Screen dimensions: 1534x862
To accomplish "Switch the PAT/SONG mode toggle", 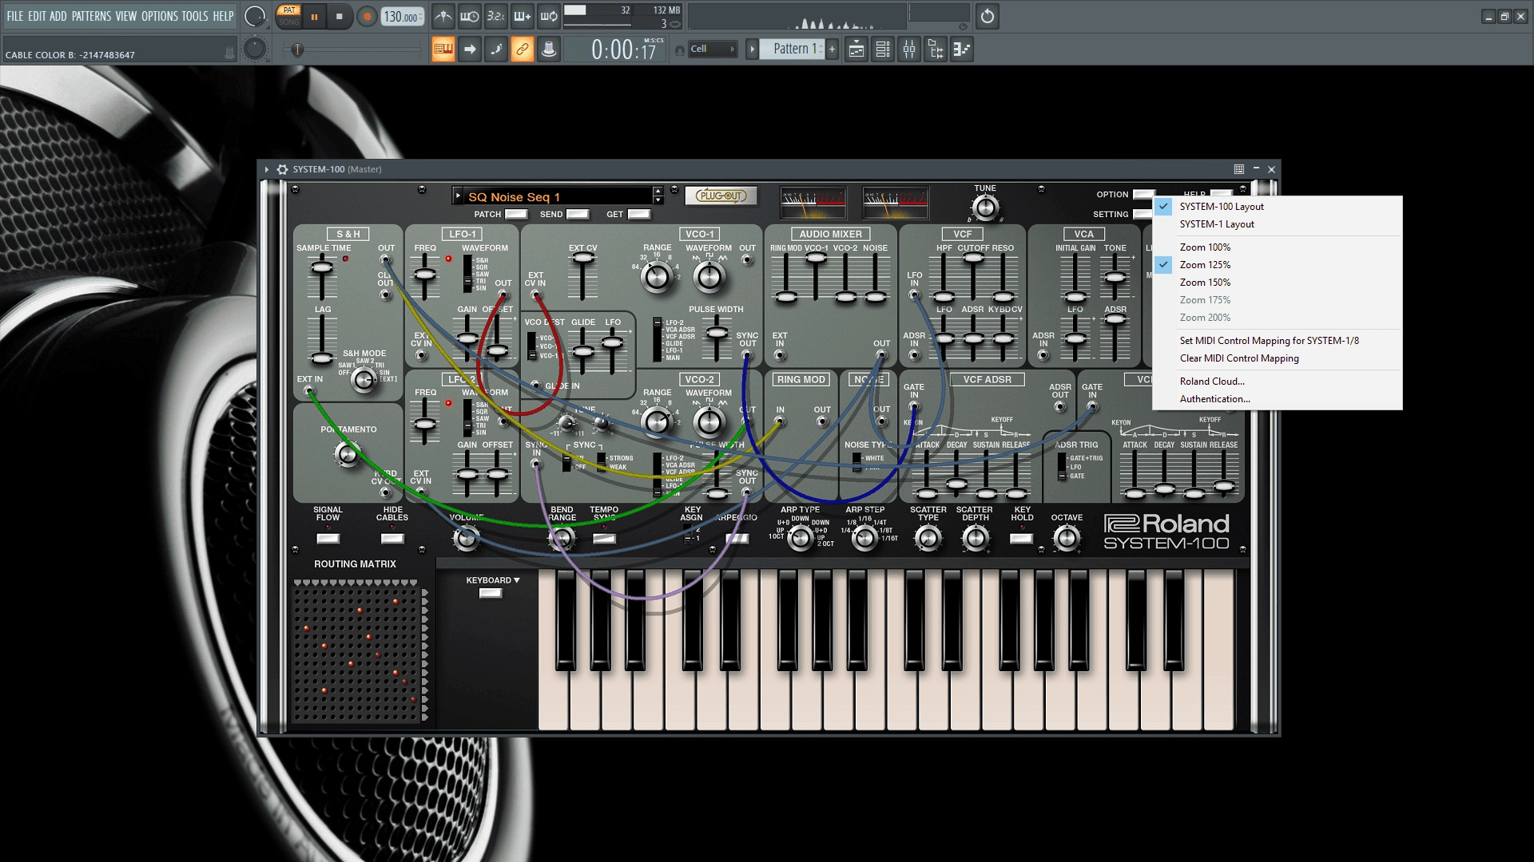I will [x=289, y=16].
